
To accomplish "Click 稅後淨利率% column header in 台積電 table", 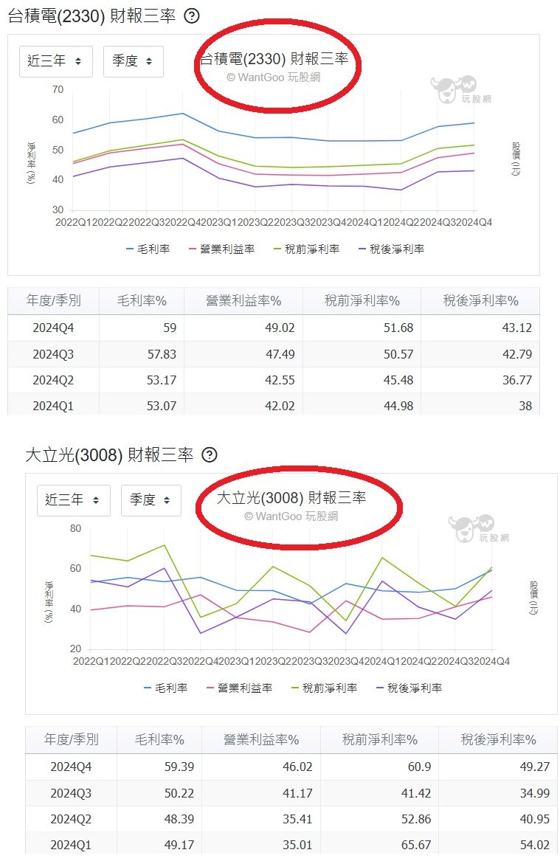I will (480, 300).
